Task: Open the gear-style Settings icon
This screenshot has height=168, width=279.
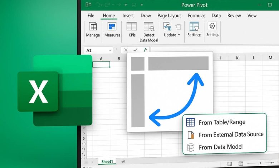Action: [212, 27]
